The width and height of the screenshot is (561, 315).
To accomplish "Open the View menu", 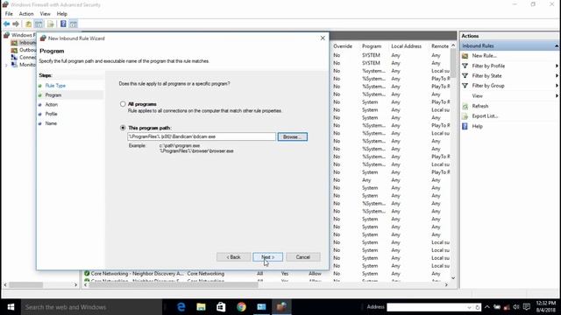I will (x=45, y=14).
